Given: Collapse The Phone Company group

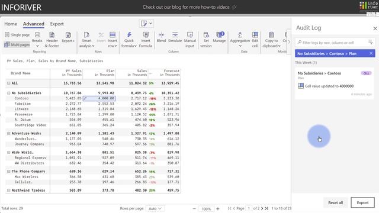Looking at the screenshot, I should 9,171.
